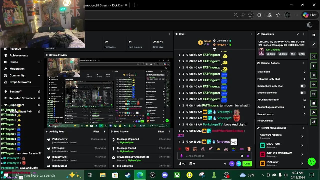Click the wrench icon in right rail

pyautogui.click(x=314, y=112)
